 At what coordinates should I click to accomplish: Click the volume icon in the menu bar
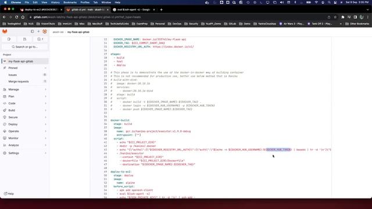pyautogui.click(x=281, y=2)
